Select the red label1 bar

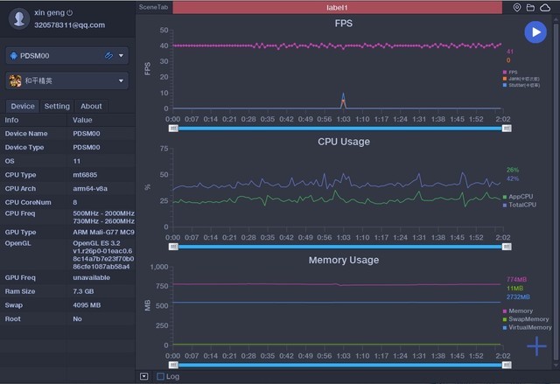point(339,7)
